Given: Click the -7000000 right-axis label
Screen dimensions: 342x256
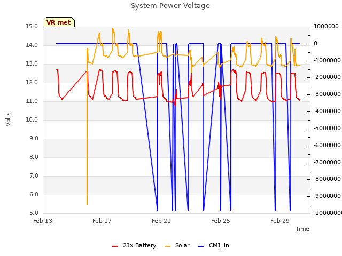Looking at the screenshot, I should (327, 162).
